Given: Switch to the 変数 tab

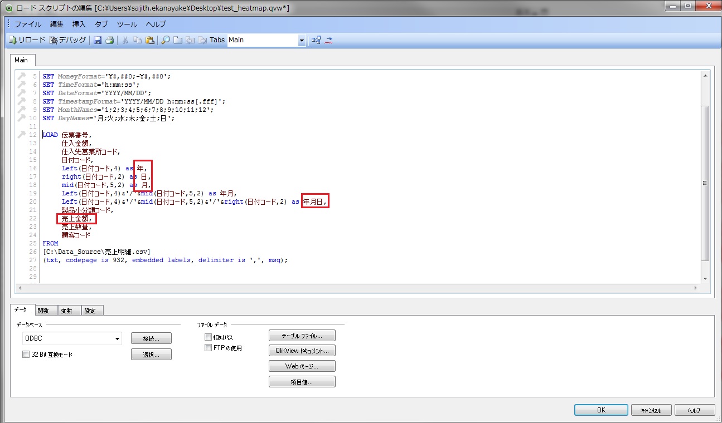Looking at the screenshot, I should [x=66, y=311].
